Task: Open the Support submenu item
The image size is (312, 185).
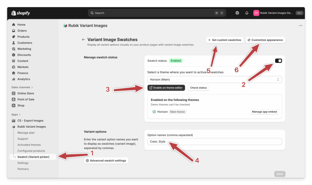Action: pyautogui.click(x=23, y=139)
